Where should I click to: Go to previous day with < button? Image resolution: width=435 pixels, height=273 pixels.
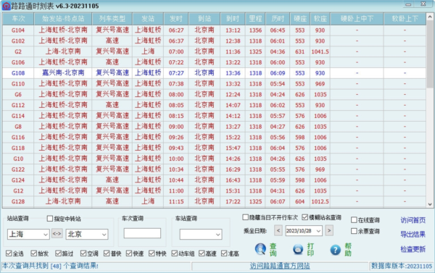(278, 230)
